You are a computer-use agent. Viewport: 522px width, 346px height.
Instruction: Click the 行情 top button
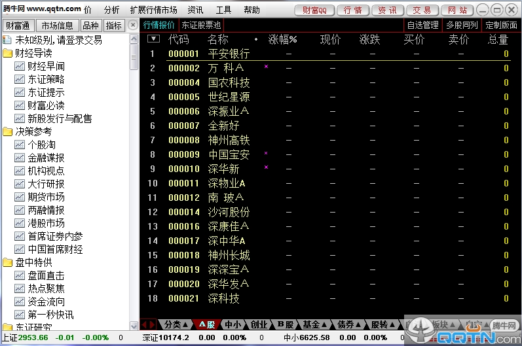(x=353, y=10)
